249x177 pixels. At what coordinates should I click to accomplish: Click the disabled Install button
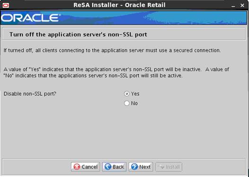pyautogui.click(x=169, y=167)
